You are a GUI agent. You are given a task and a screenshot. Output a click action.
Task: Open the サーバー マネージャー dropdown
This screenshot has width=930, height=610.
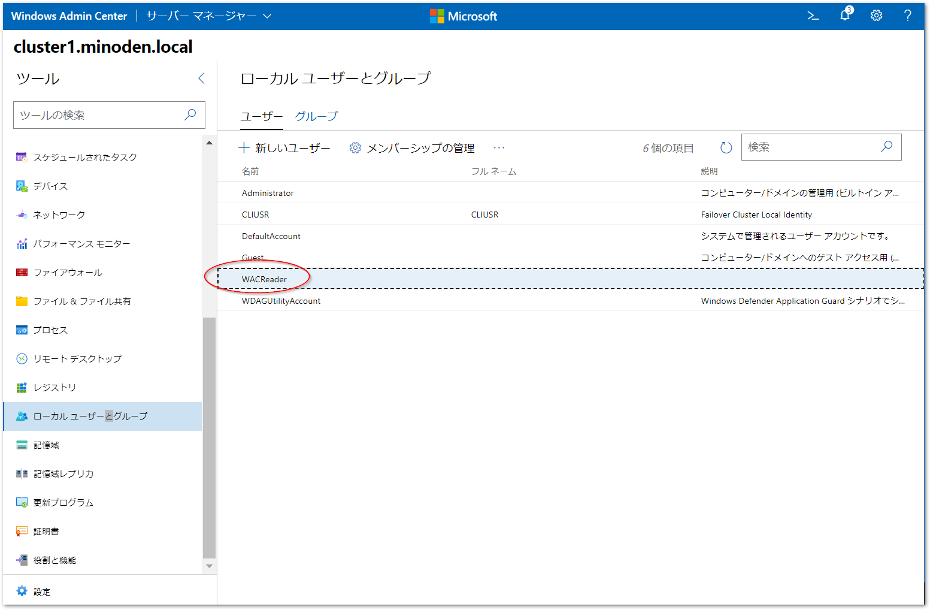(208, 16)
